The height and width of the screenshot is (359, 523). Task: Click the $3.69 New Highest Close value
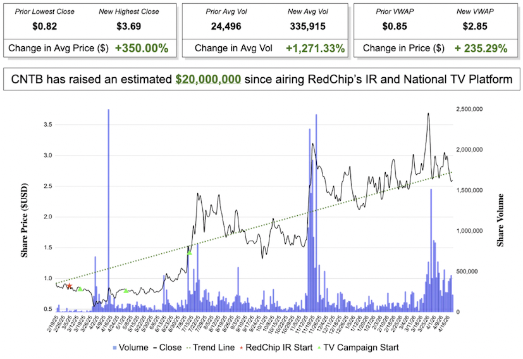[x=129, y=27]
